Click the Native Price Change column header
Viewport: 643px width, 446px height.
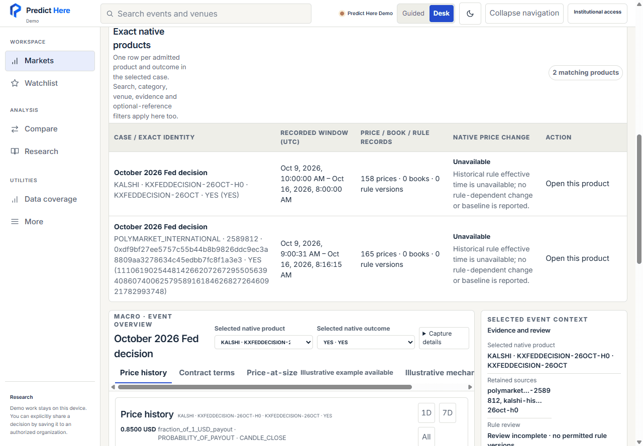[491, 137]
